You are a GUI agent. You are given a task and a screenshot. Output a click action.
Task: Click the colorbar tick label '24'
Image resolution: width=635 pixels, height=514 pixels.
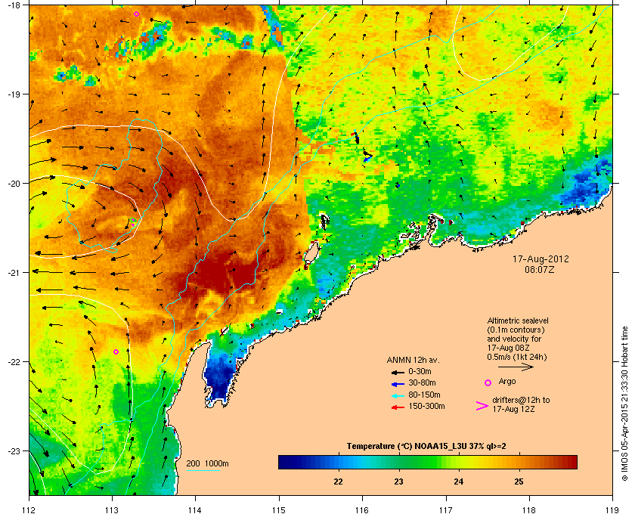(458, 482)
